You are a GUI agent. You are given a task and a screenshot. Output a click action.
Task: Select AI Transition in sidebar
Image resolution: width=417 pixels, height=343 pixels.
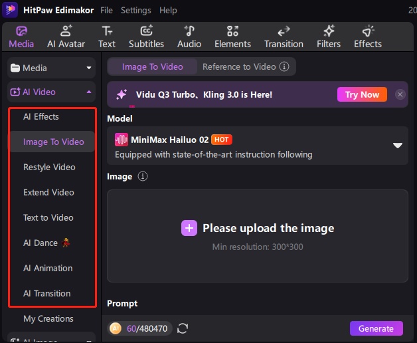(x=46, y=293)
